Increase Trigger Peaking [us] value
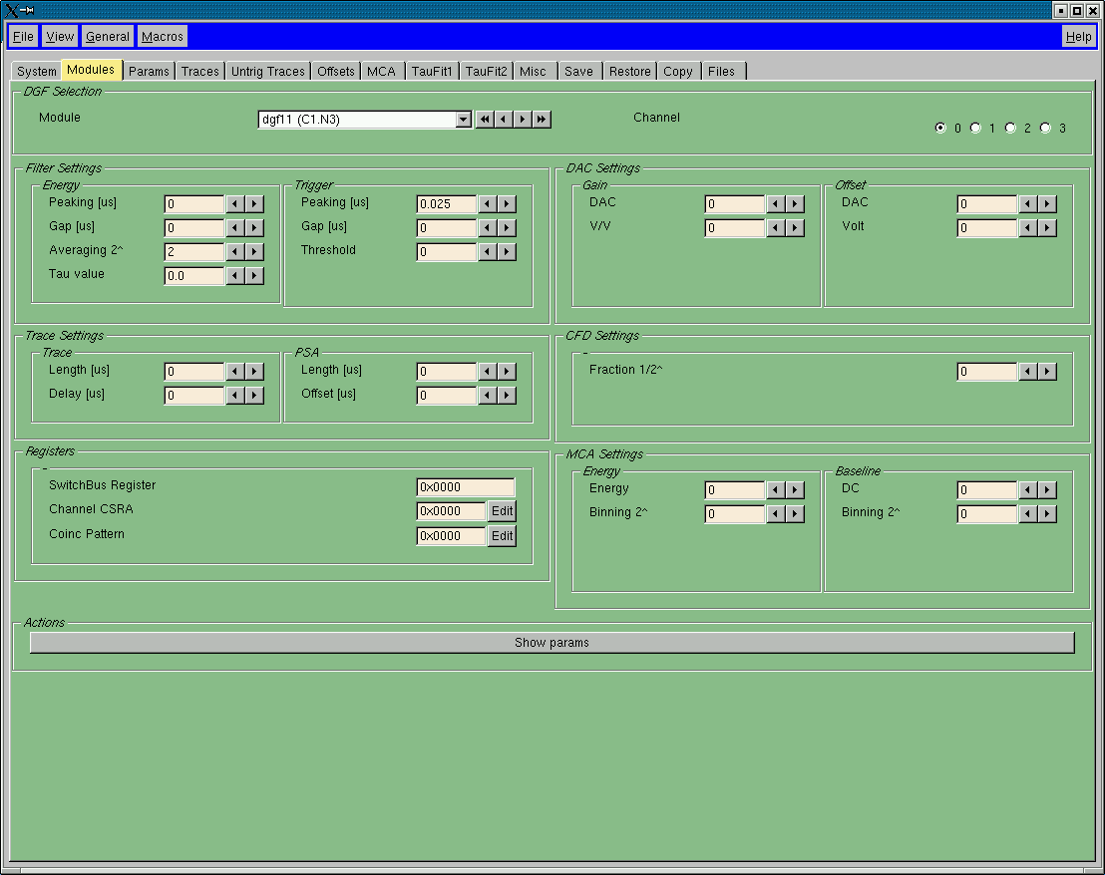Image resolution: width=1105 pixels, height=875 pixels. (507, 204)
